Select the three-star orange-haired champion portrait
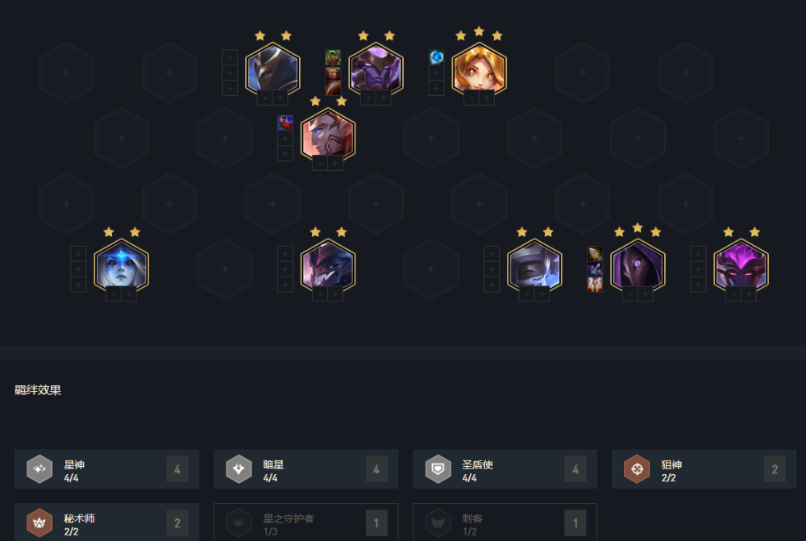806x541 pixels. click(479, 69)
